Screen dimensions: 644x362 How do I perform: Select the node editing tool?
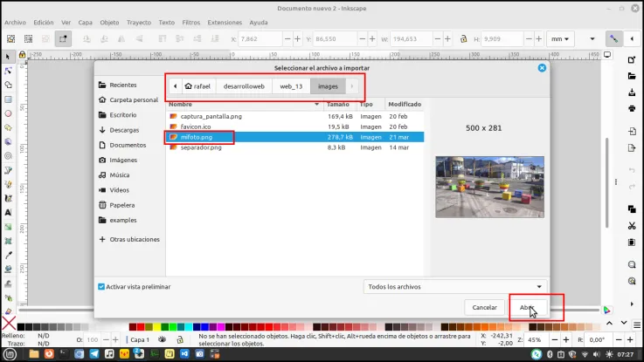[8, 71]
